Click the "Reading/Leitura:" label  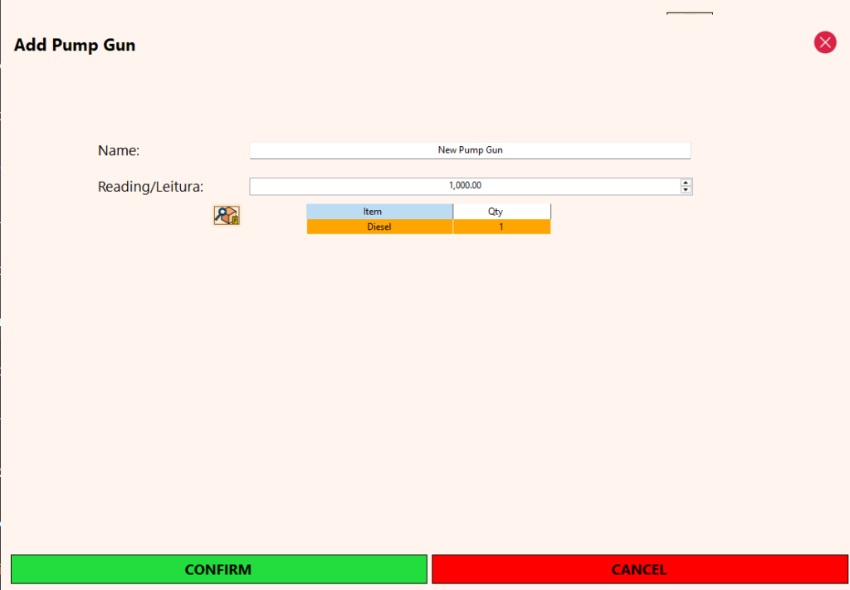pyautogui.click(x=150, y=187)
